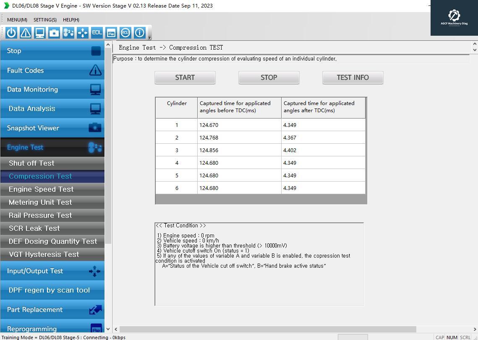The width and height of the screenshot is (478, 340).
Task: Click the horizontal scrollbar right arrow
Action: (474, 329)
